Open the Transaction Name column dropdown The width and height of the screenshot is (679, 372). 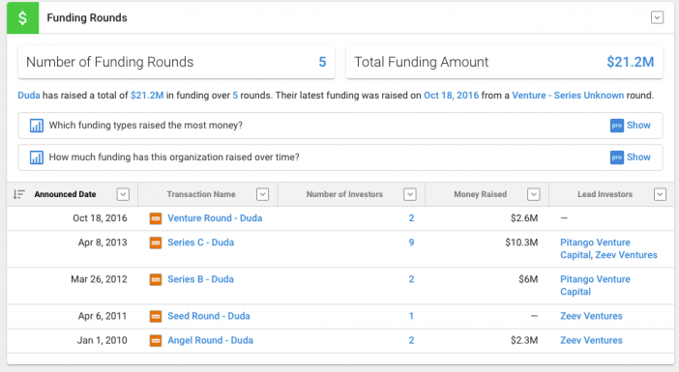(262, 194)
